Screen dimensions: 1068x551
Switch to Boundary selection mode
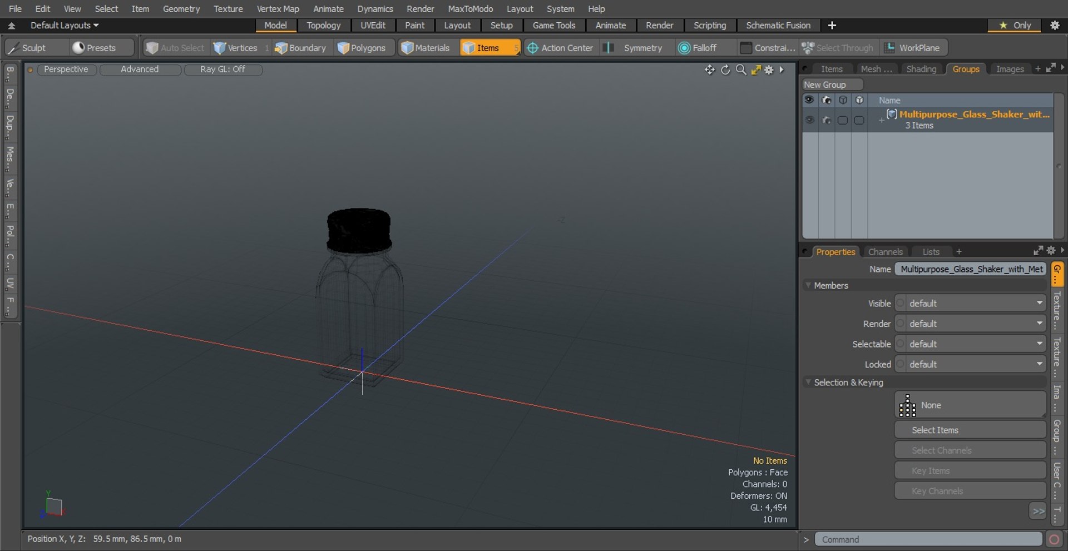[301, 48]
